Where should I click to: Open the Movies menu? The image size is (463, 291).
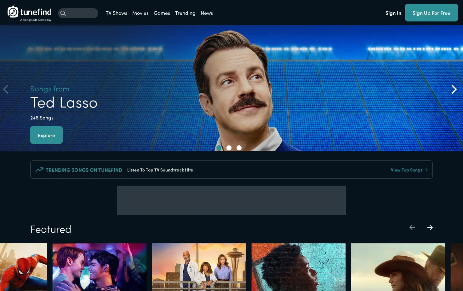[140, 13]
